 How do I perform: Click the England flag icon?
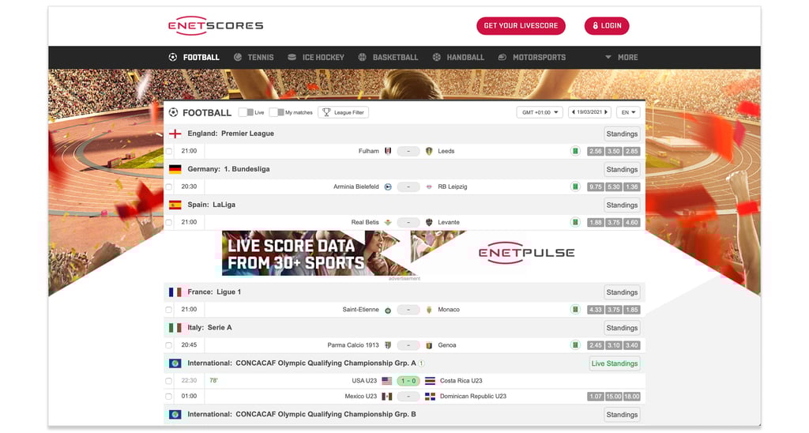175,134
